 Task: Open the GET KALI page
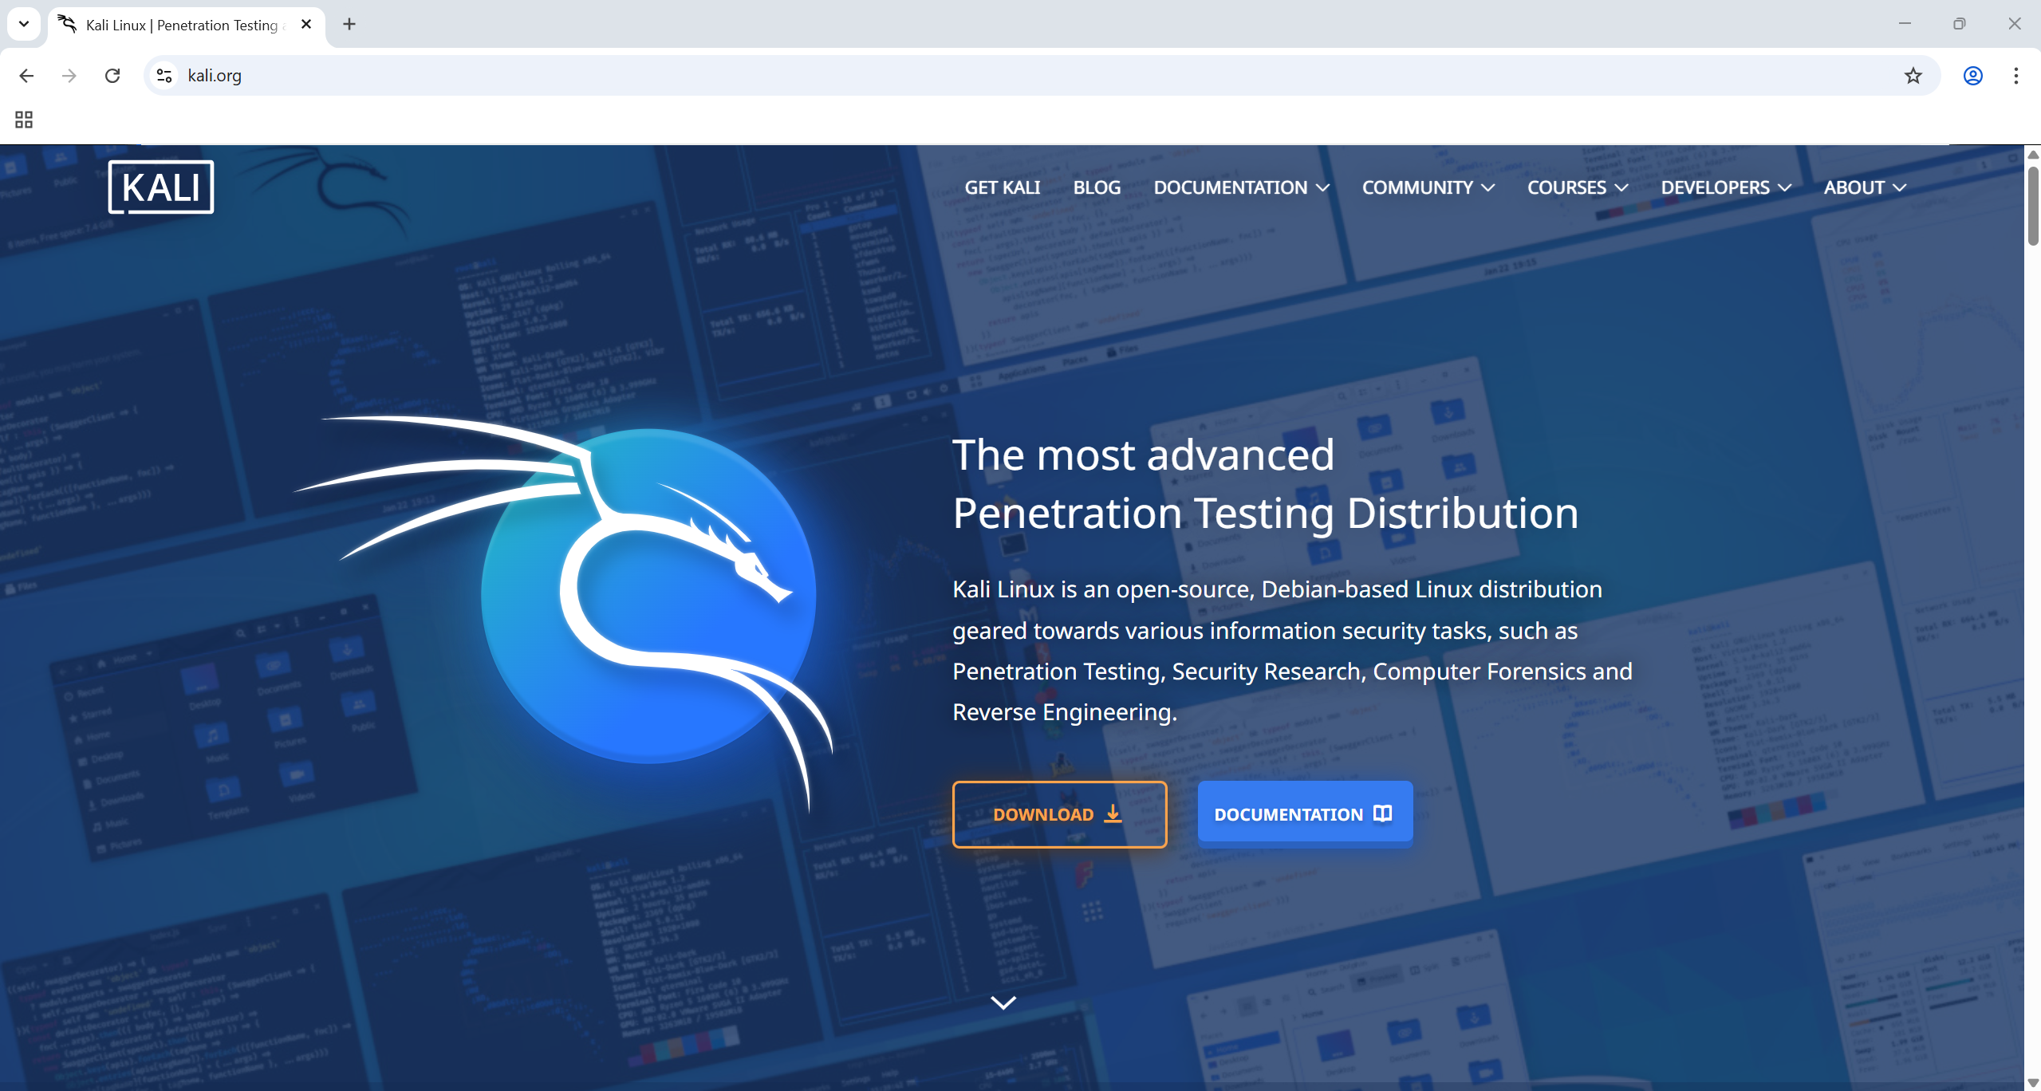point(1003,187)
